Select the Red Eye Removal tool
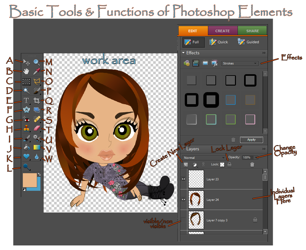 [26, 119]
